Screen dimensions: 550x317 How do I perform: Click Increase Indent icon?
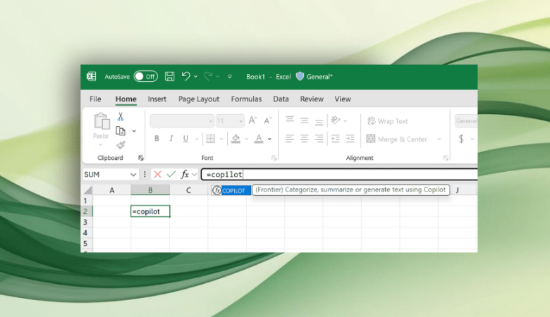coord(350,139)
